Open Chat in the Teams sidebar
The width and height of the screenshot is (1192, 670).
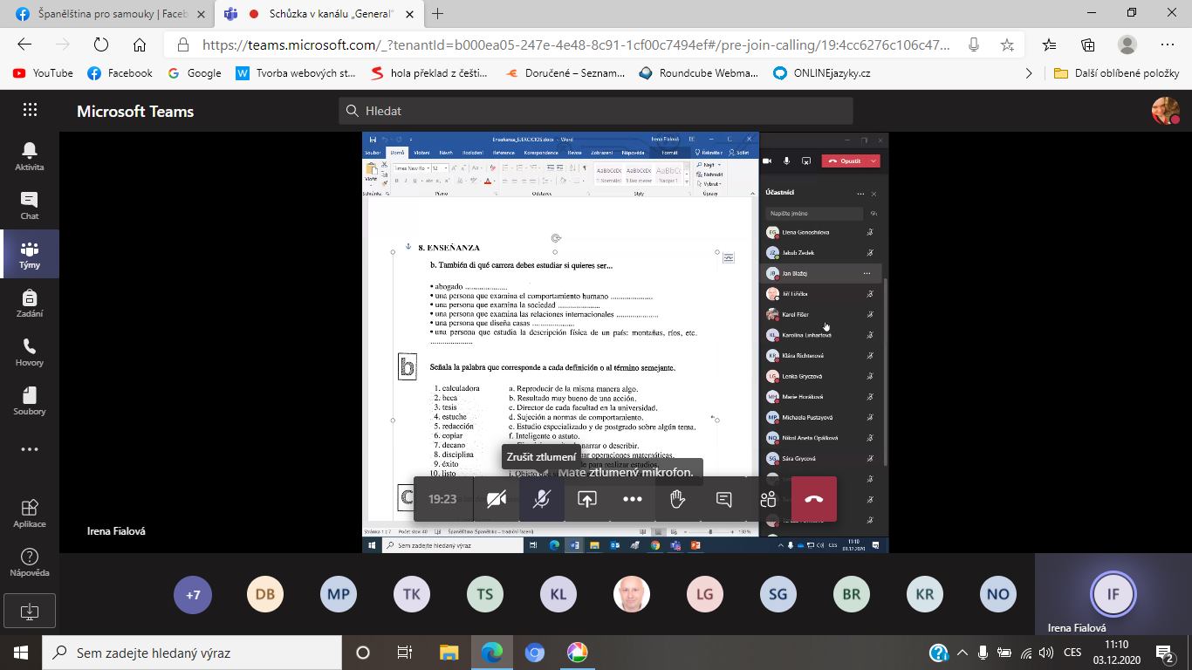coord(30,205)
